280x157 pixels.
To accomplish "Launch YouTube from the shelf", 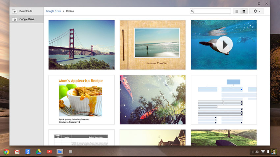I will pyautogui.click(x=49, y=152).
